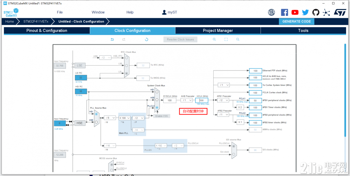Click the 10-year anniversary badge icon
This screenshot has width=350, height=176.
(272, 12)
